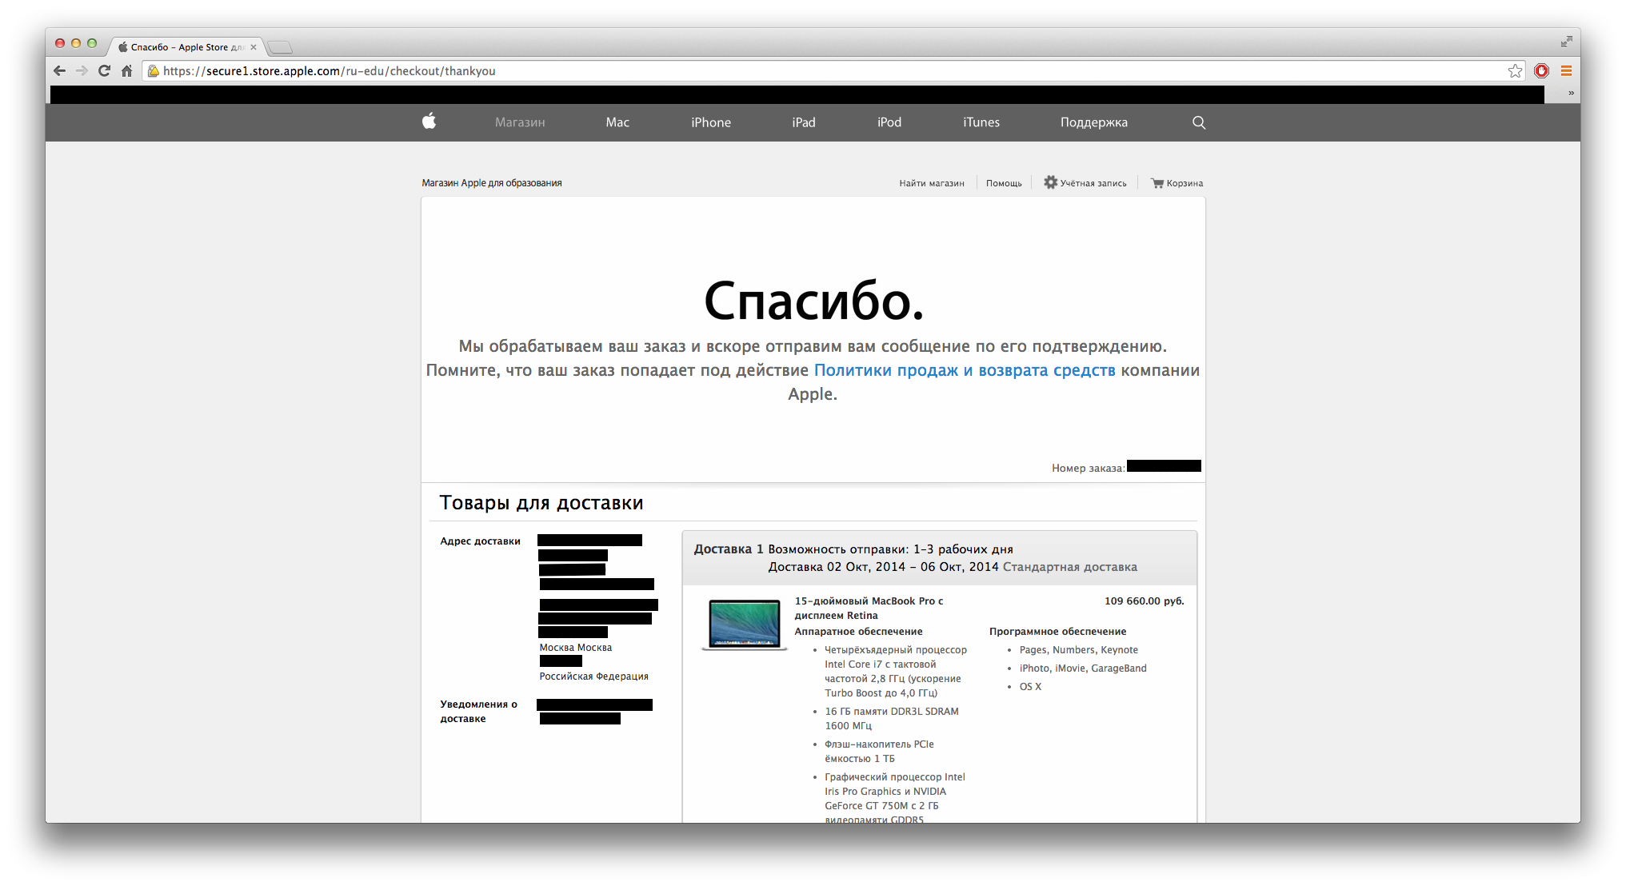Click the cart icon beside Корзина
The height and width of the screenshot is (886, 1626).
[1157, 183]
